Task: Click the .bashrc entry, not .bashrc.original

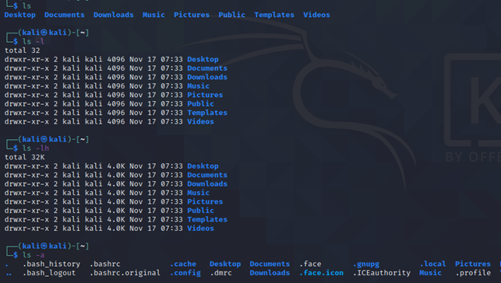Action: (104, 264)
